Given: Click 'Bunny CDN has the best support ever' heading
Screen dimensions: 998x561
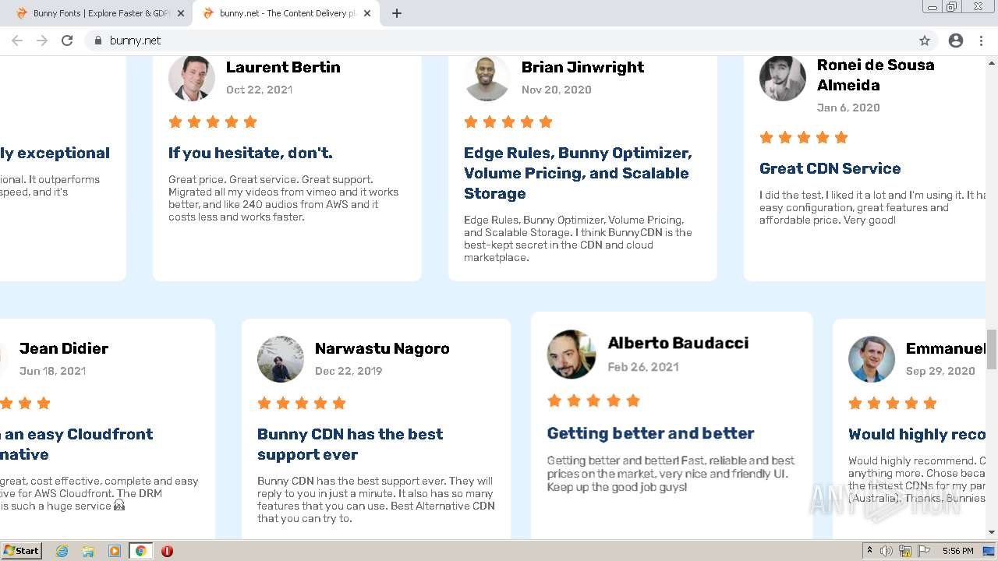Looking at the screenshot, I should tap(350, 444).
